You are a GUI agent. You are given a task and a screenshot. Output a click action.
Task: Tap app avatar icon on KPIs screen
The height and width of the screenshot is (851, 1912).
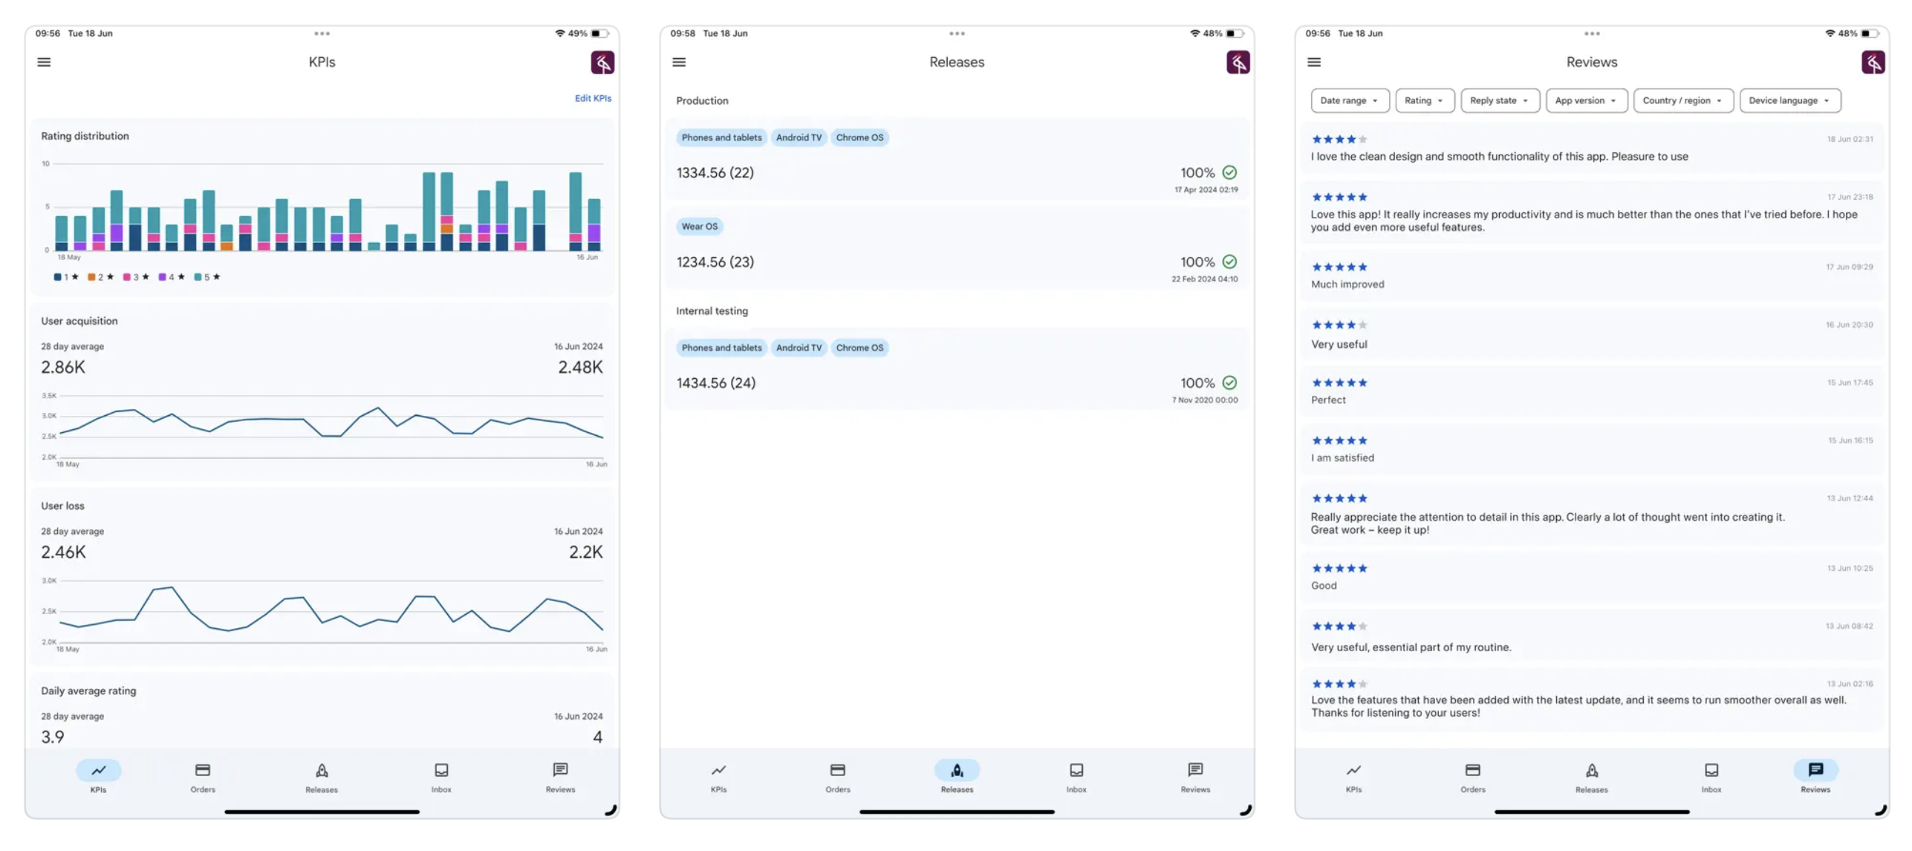pyautogui.click(x=602, y=62)
